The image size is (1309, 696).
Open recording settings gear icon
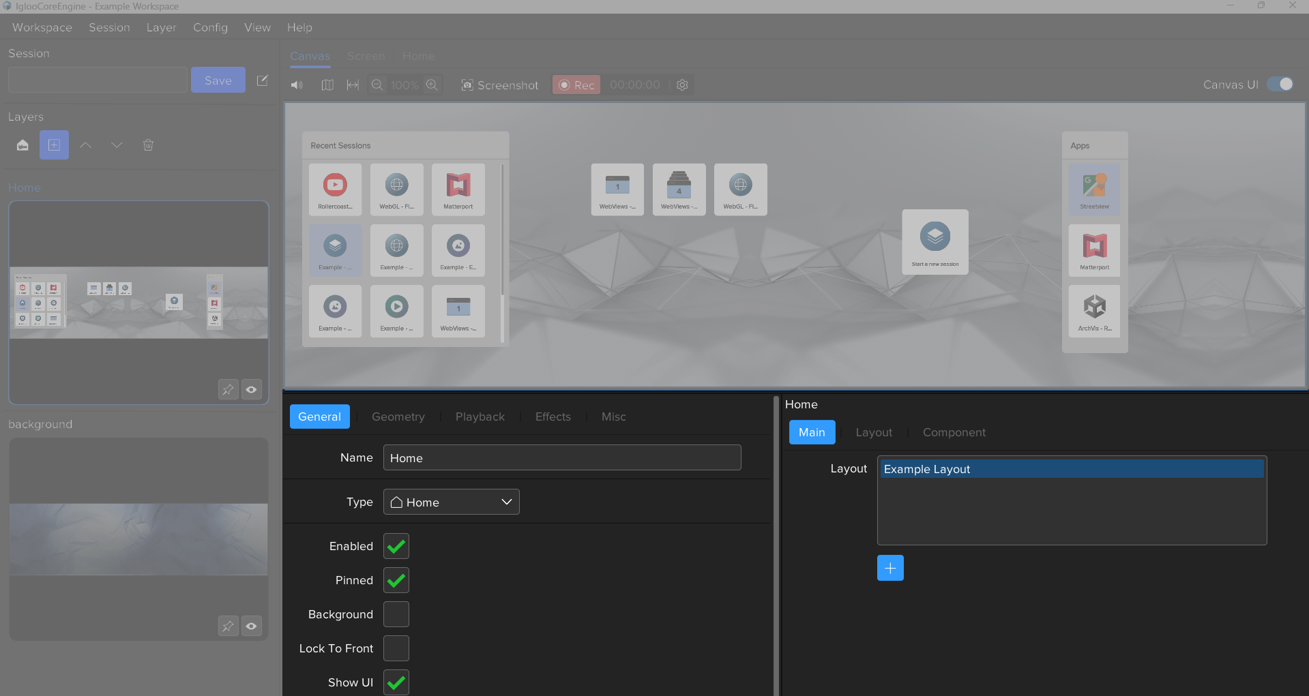pos(682,85)
